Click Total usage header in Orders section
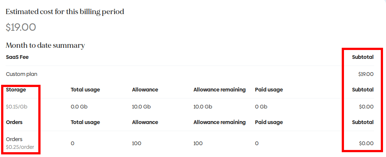This screenshot has height=157, width=386. pos(85,122)
